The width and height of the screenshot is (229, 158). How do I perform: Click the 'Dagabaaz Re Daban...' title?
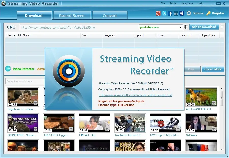click(x=22, y=109)
